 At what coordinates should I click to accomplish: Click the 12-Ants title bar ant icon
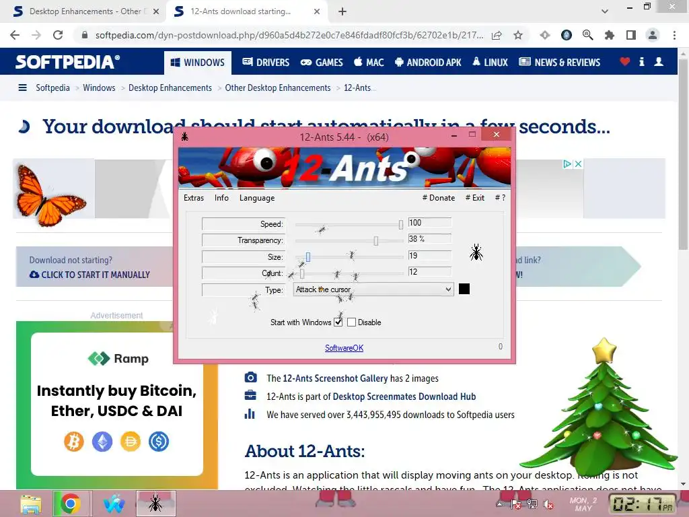point(184,137)
